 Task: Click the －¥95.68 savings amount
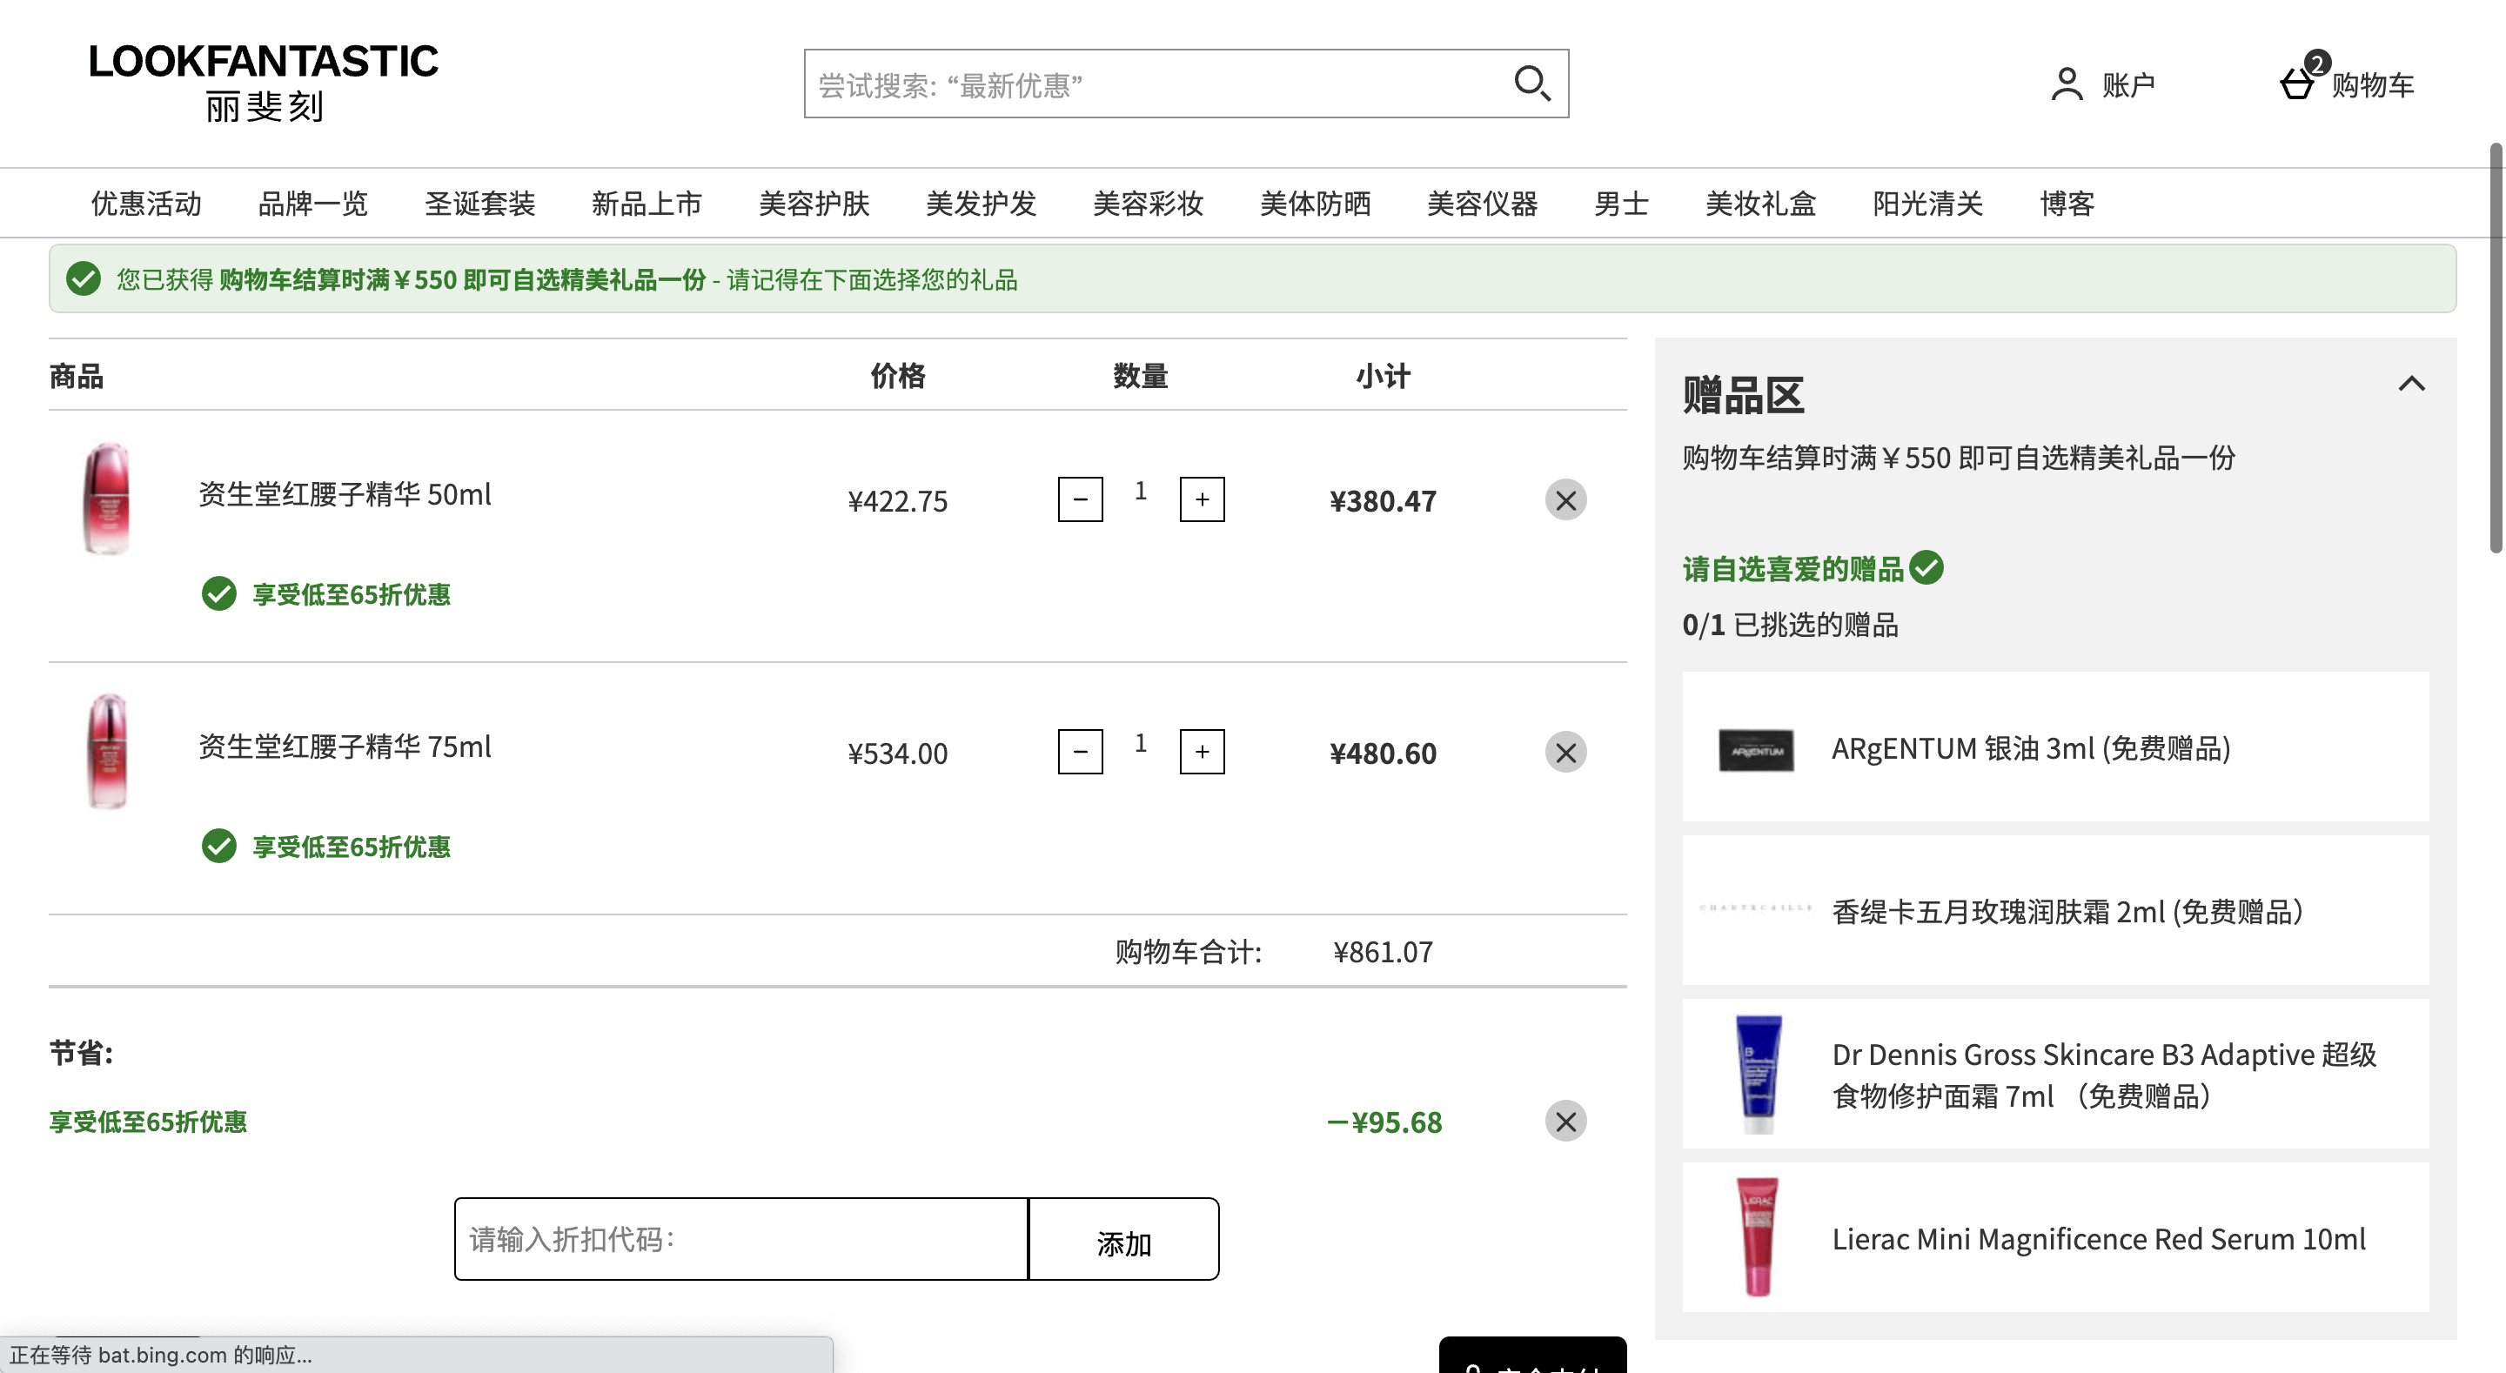(1384, 1122)
